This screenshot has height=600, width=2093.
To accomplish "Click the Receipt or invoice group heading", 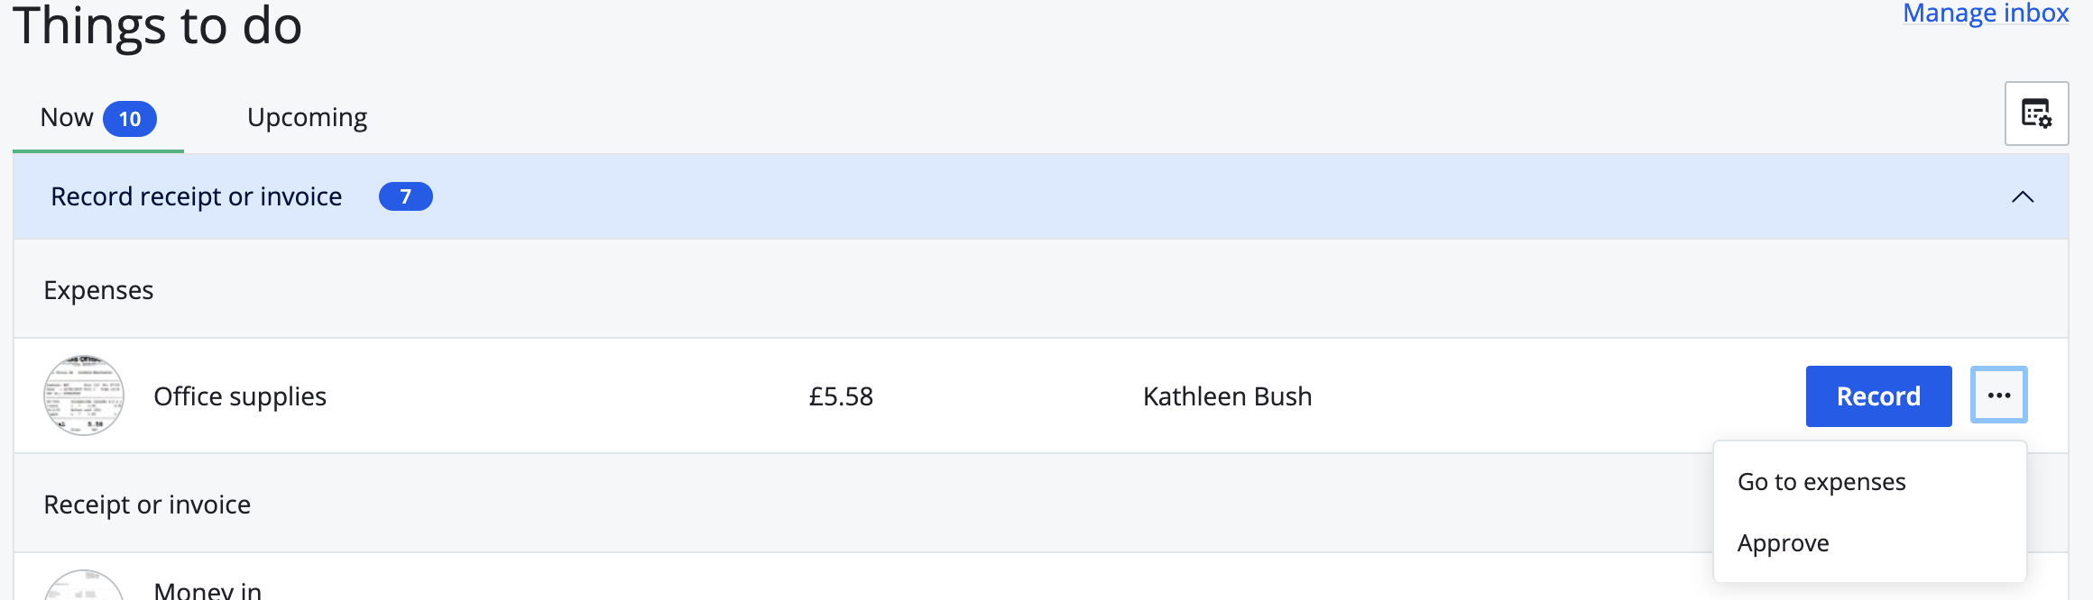I will pyautogui.click(x=147, y=505).
